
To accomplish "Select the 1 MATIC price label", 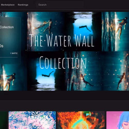I will pyautogui.click(x=14, y=53).
